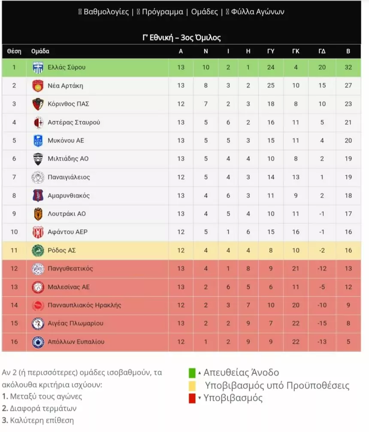Click the Λουτράκι ΑΟ team badge
Viewport: 369px width, 432px height.
pyautogui.click(x=38, y=213)
